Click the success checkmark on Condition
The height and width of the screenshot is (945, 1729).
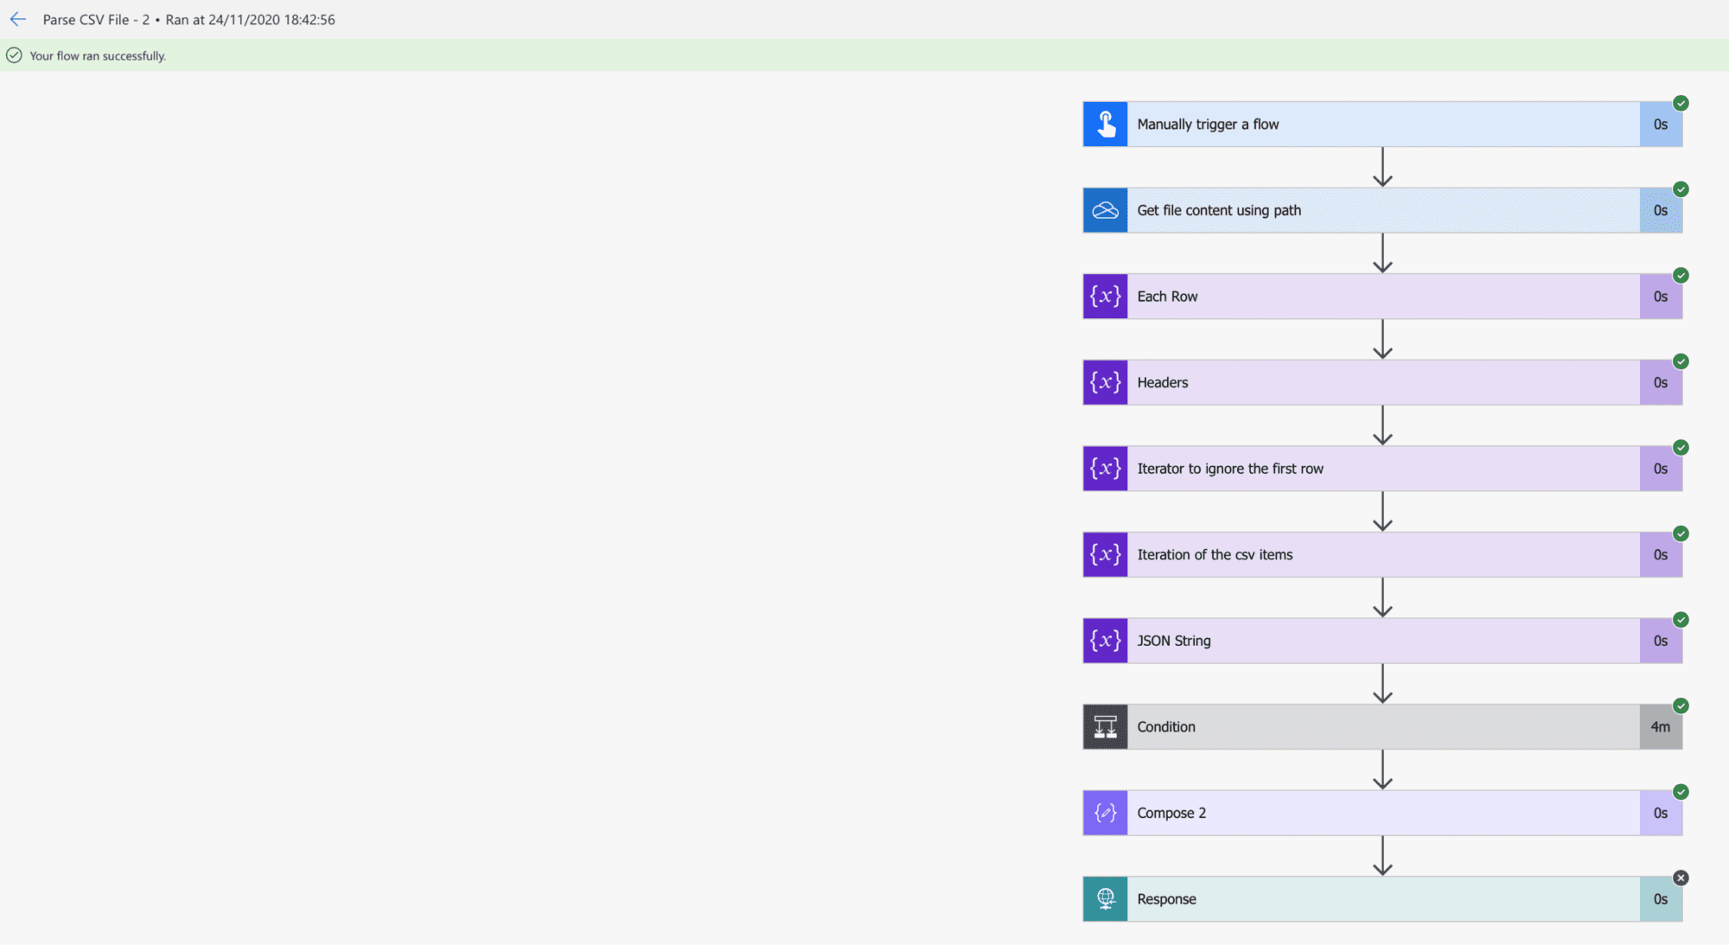1681,706
